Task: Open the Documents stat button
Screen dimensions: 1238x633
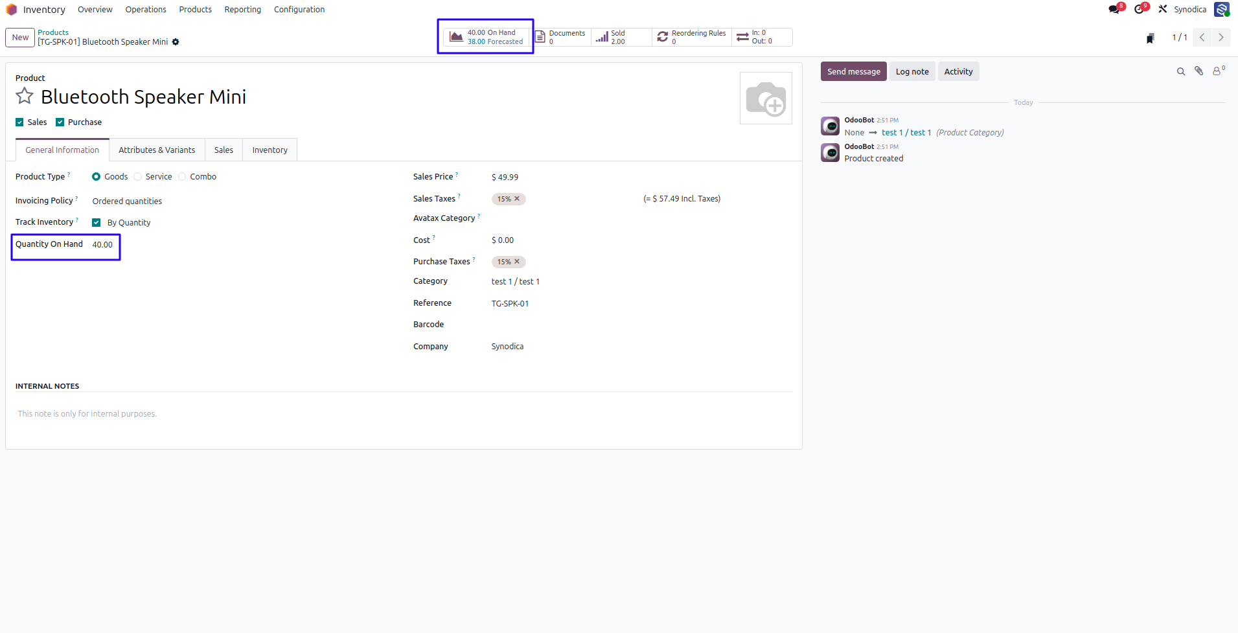Action: click(x=561, y=37)
